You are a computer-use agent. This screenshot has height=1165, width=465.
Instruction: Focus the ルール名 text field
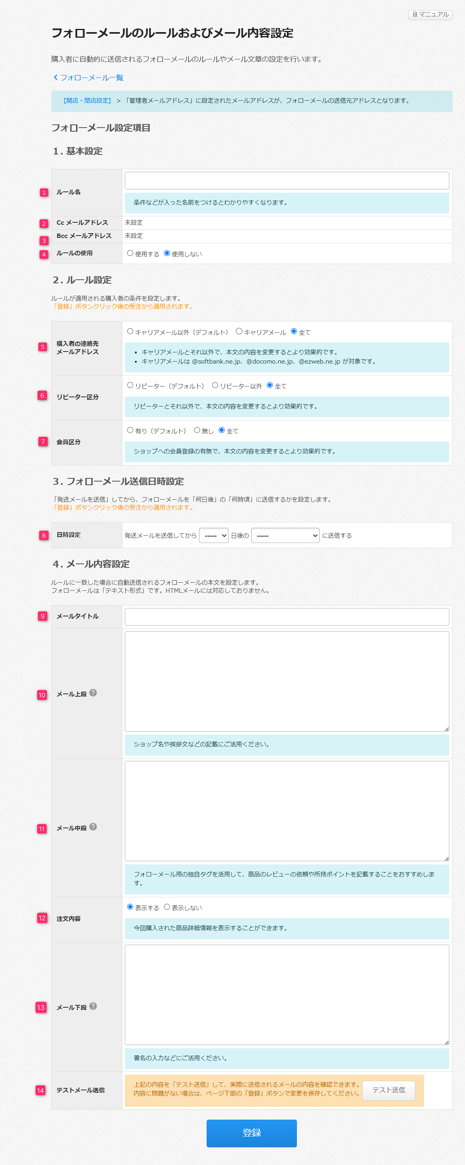pyautogui.click(x=286, y=181)
